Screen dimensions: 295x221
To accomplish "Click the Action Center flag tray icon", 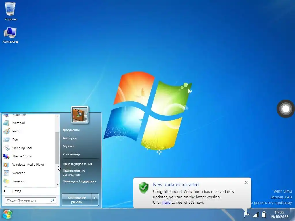I will (247, 214).
